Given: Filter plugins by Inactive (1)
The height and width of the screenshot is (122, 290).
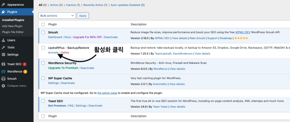Looking at the screenshot, I should click(x=73, y=5).
